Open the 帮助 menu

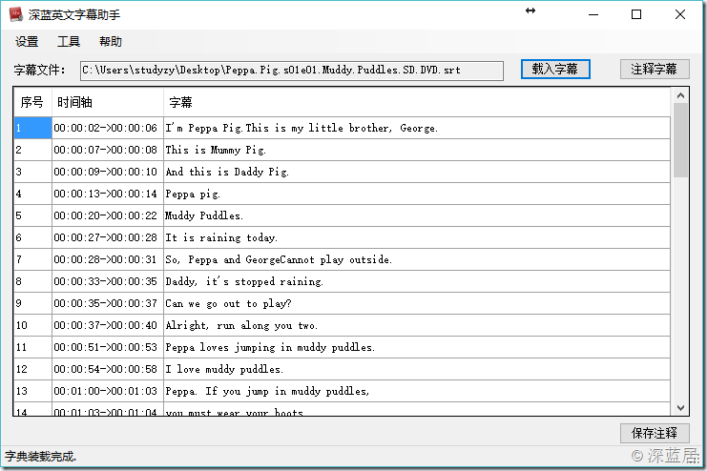point(111,42)
